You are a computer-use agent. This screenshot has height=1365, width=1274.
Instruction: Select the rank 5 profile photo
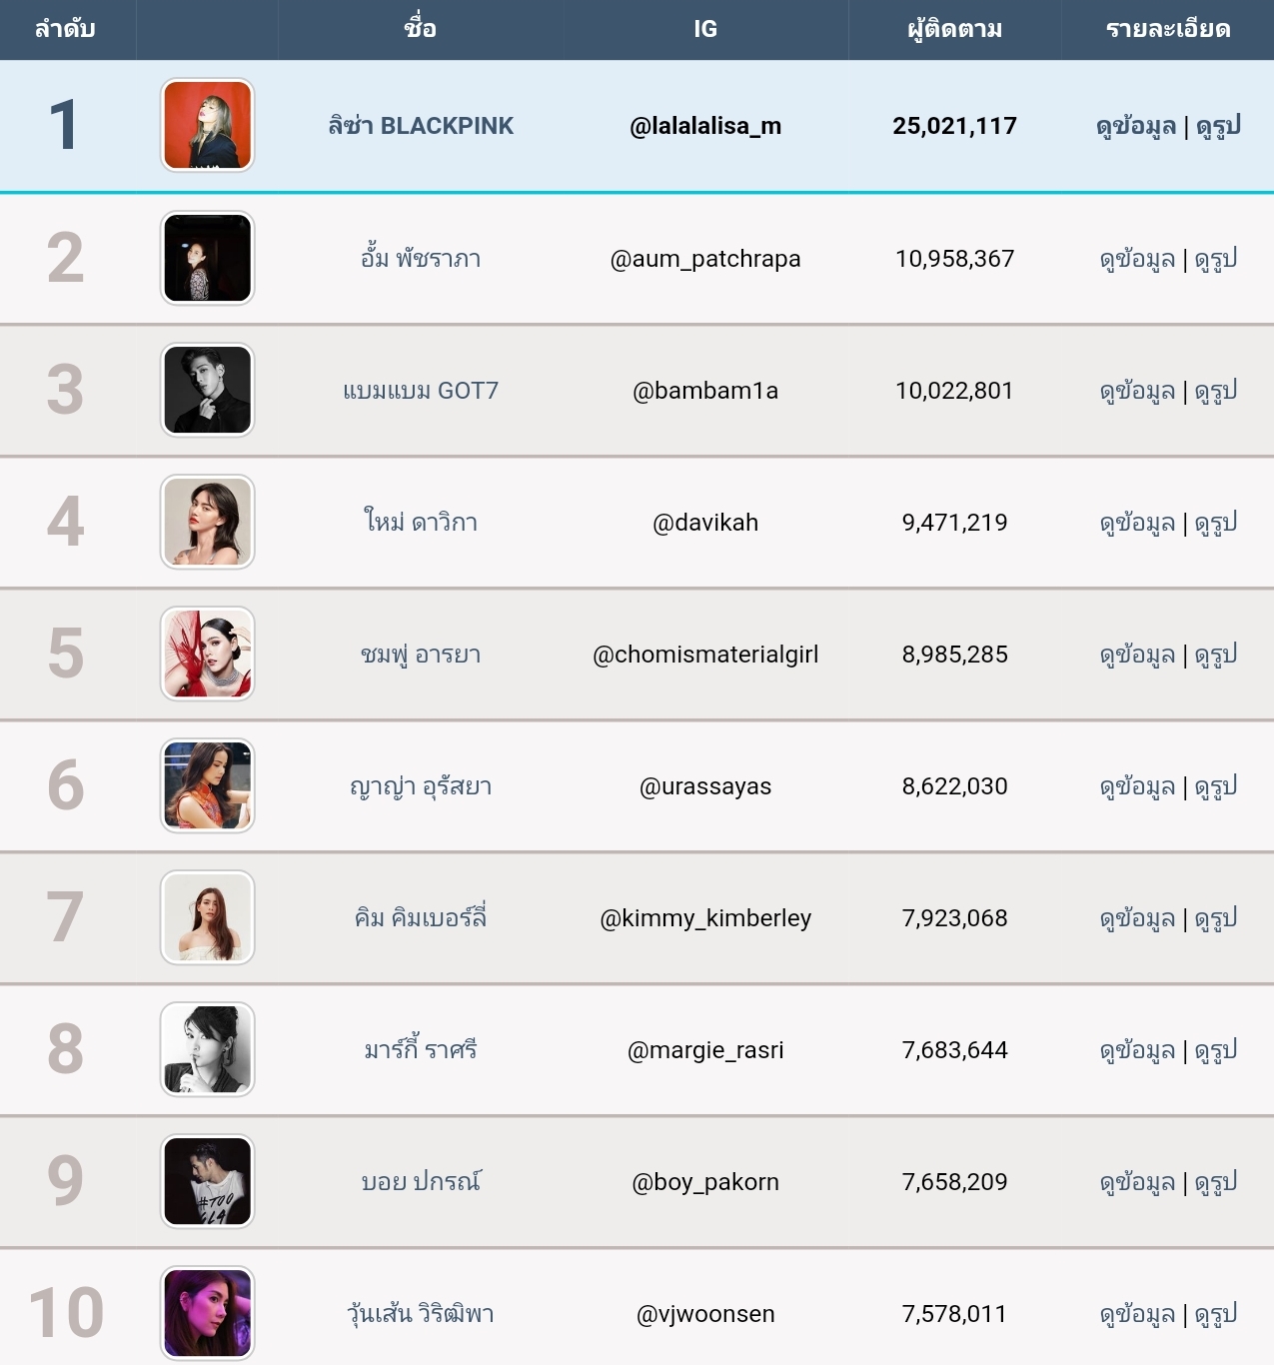[208, 654]
